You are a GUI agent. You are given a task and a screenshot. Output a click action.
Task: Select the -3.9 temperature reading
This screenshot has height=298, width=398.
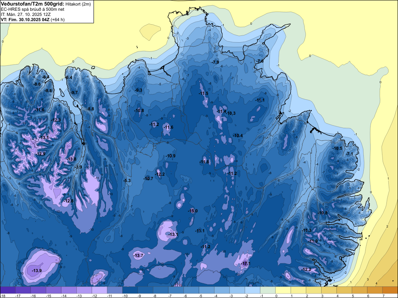[x=78, y=167]
